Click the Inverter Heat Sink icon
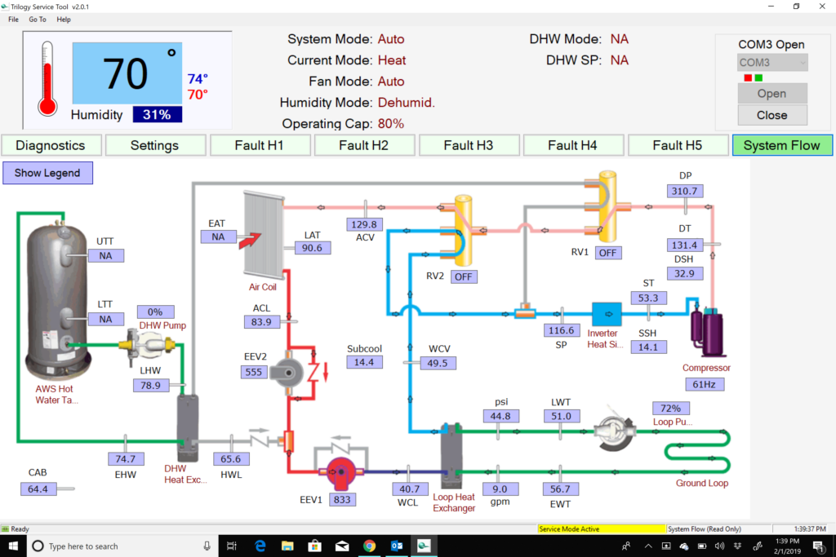The height and width of the screenshot is (557, 836). coord(606,314)
